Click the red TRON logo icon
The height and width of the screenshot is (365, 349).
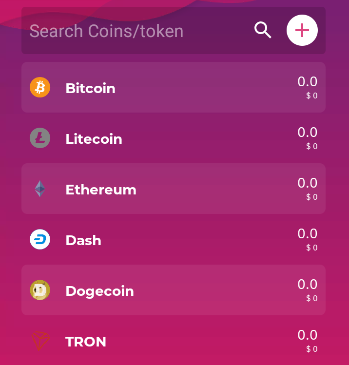(40, 341)
